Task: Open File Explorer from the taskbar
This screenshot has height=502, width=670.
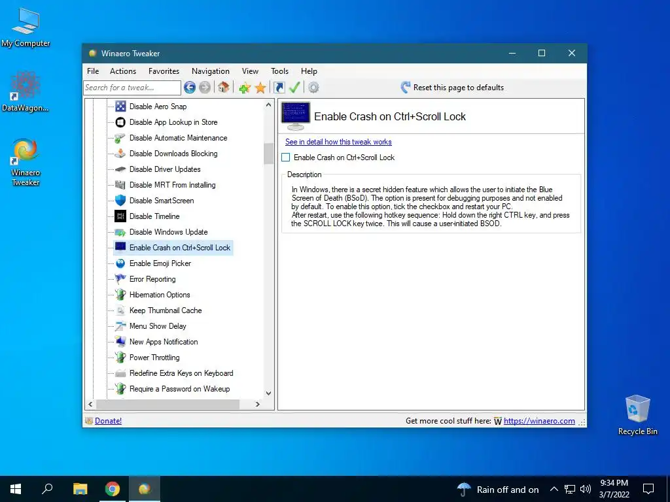Action: (x=80, y=489)
